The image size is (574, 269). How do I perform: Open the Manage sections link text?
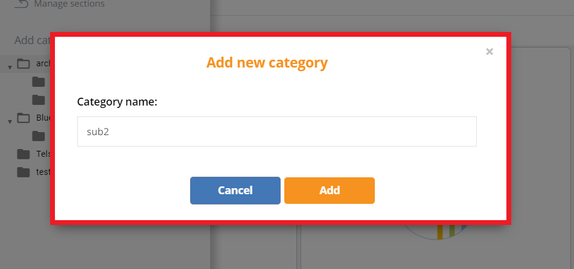click(69, 4)
